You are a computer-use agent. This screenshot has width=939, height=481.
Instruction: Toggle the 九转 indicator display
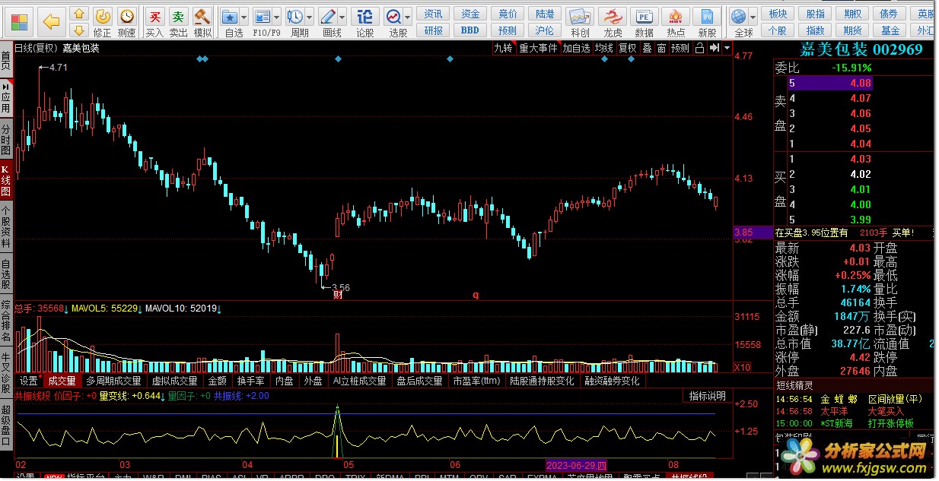click(x=503, y=47)
